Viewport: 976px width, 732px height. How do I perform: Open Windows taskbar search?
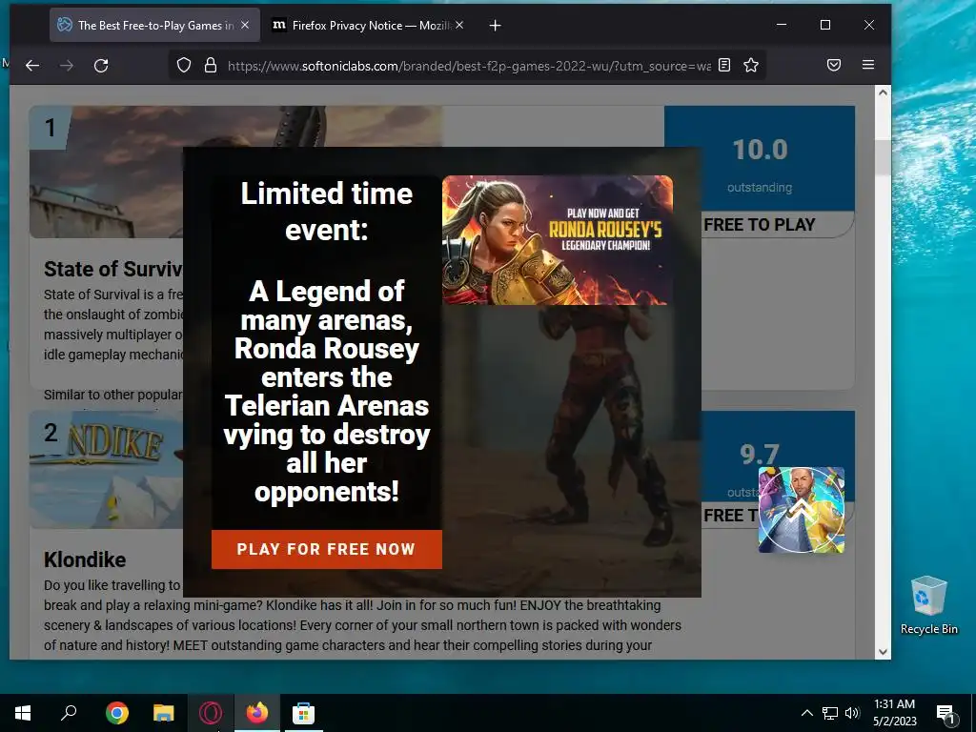pyautogui.click(x=69, y=713)
